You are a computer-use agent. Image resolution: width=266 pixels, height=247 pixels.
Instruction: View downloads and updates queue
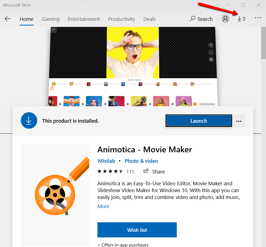pyautogui.click(x=241, y=19)
